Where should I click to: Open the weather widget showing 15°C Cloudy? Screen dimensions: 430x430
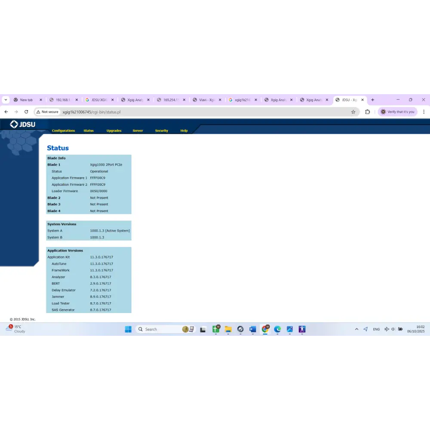[x=16, y=329]
